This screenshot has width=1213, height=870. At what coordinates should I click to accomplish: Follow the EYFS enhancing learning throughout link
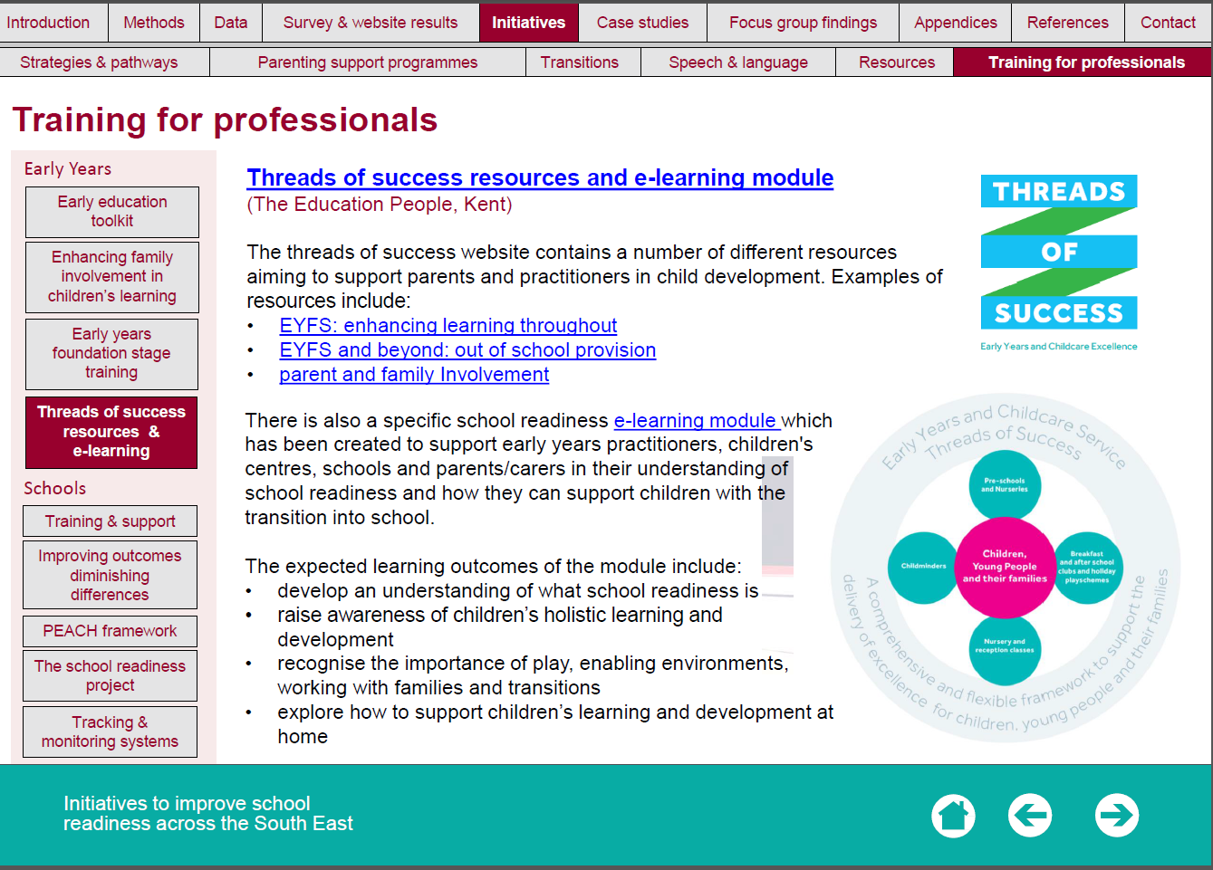(x=448, y=326)
